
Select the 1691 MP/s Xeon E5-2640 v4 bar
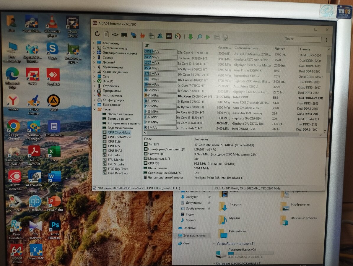point(160,95)
